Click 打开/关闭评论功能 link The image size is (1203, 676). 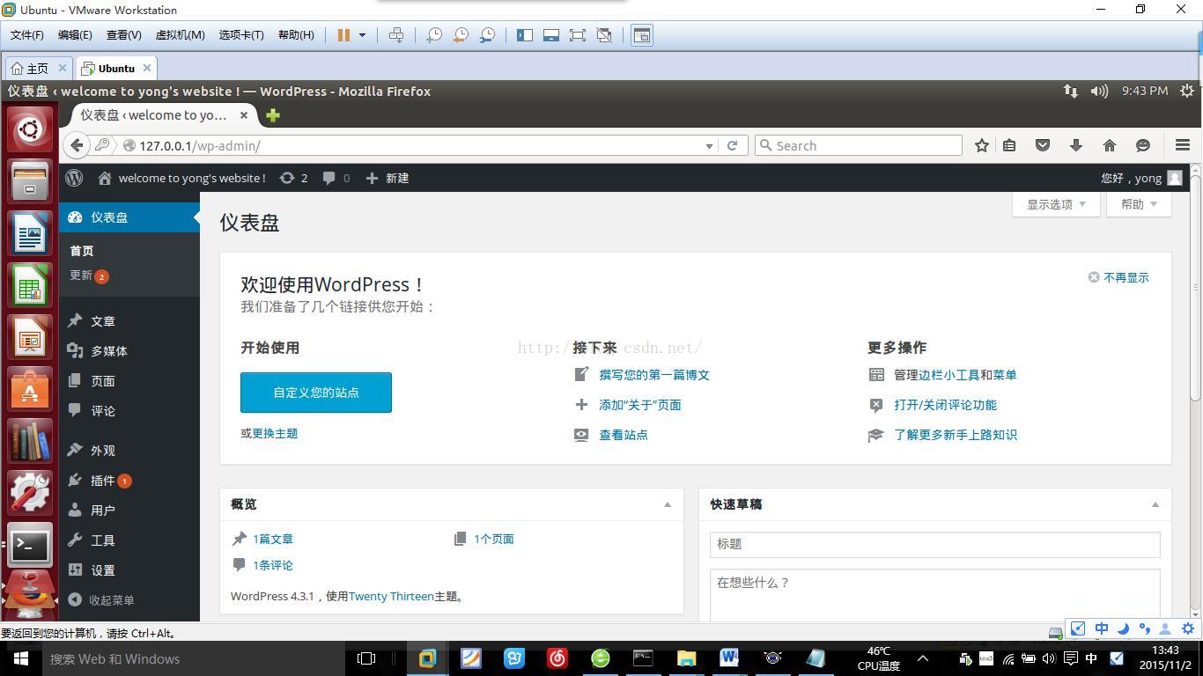coord(946,405)
